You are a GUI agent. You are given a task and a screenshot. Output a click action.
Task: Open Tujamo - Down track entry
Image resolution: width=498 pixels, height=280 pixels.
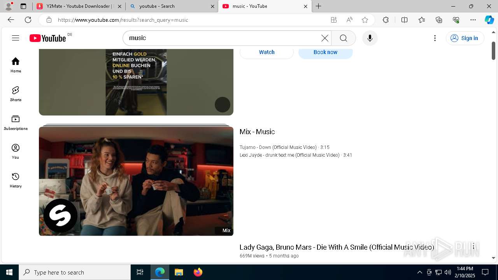[284, 147]
